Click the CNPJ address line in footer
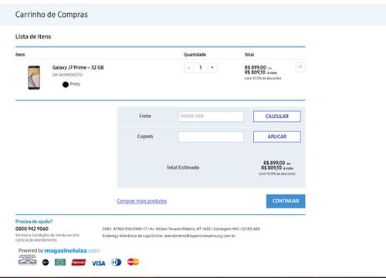This screenshot has width=386, height=278. click(181, 229)
